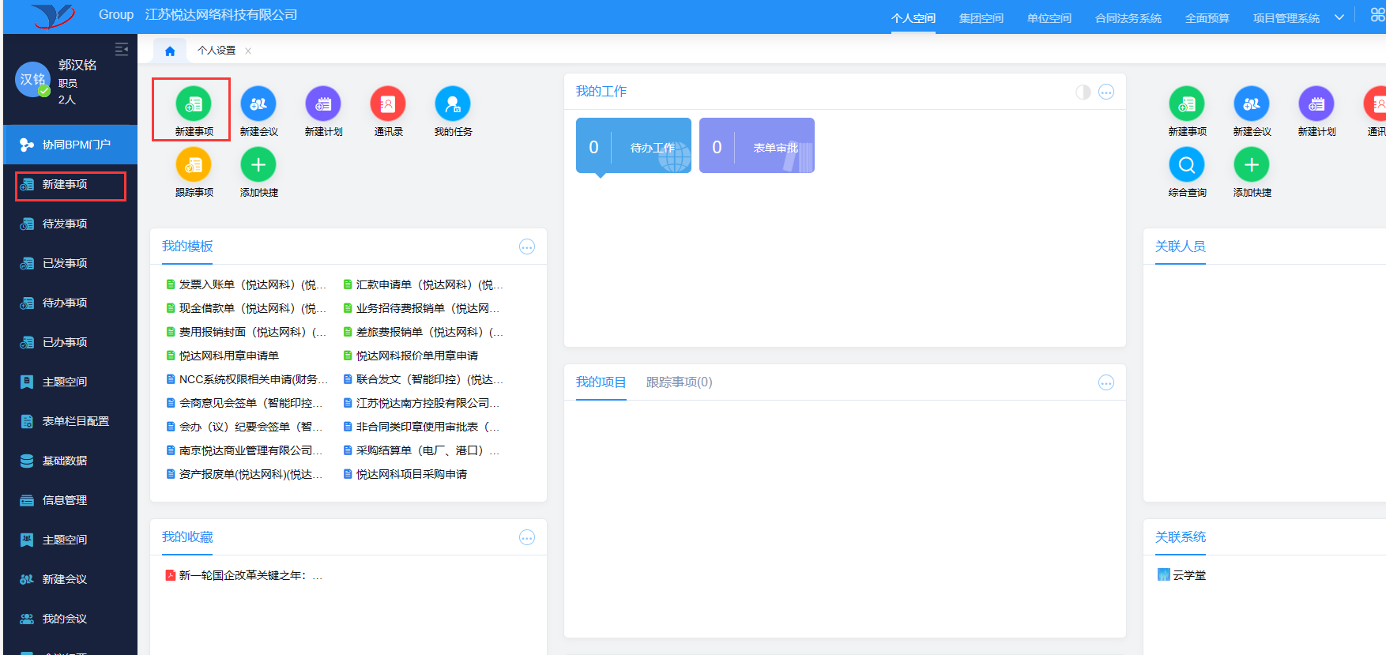Click the green 新建事项 shortcut icon
This screenshot has width=1386, height=655.
[194, 104]
